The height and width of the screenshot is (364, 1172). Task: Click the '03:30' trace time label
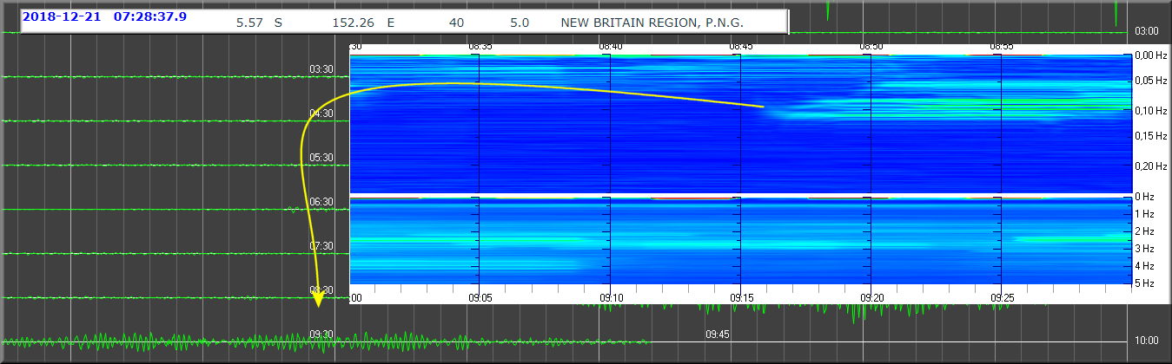[x=321, y=68]
